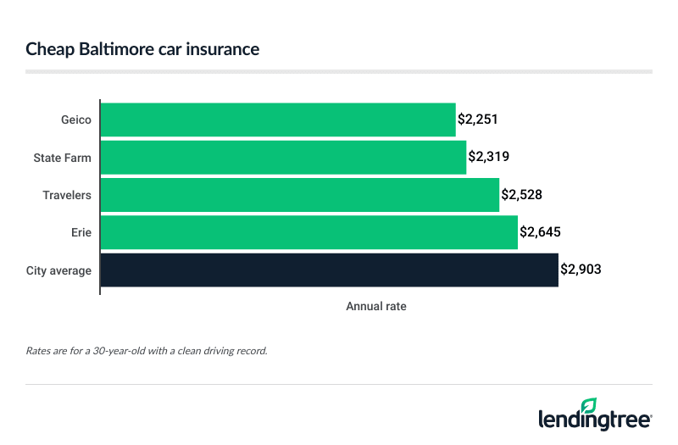
Task: Click the clean driving record footnote
Action: tap(147, 349)
